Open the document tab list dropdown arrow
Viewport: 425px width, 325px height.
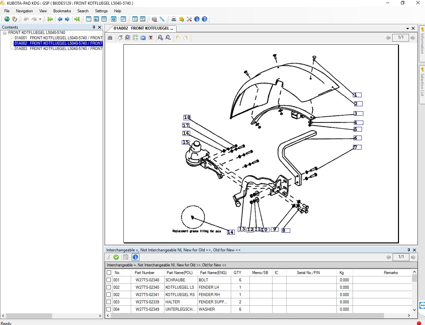(408, 29)
